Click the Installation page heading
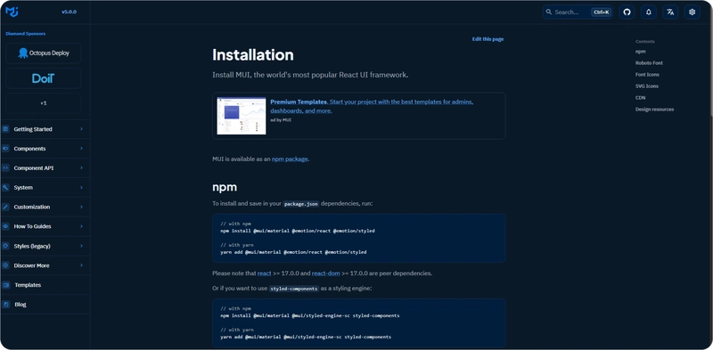This screenshot has height=350, width=713. tap(253, 55)
